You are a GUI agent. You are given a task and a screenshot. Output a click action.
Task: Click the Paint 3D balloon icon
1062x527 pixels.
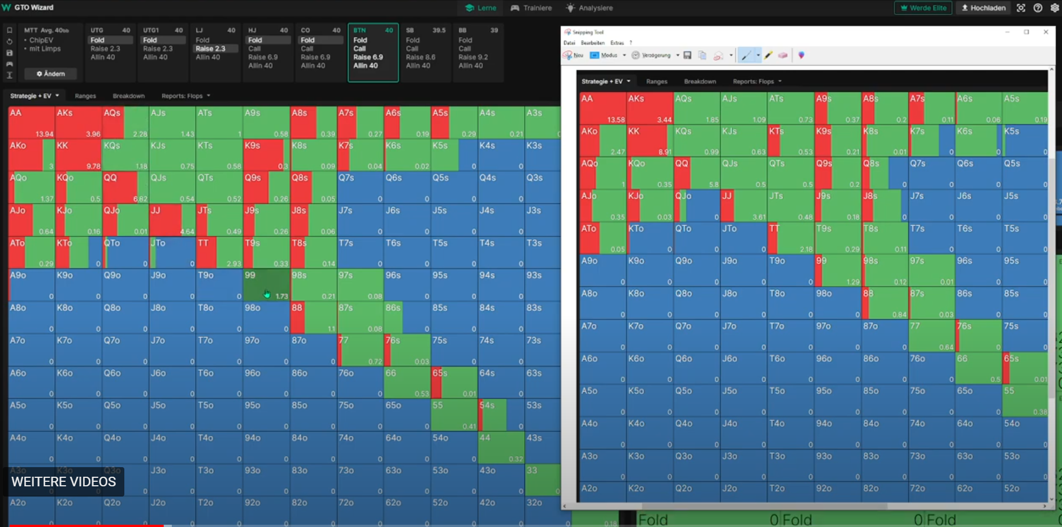coord(801,55)
